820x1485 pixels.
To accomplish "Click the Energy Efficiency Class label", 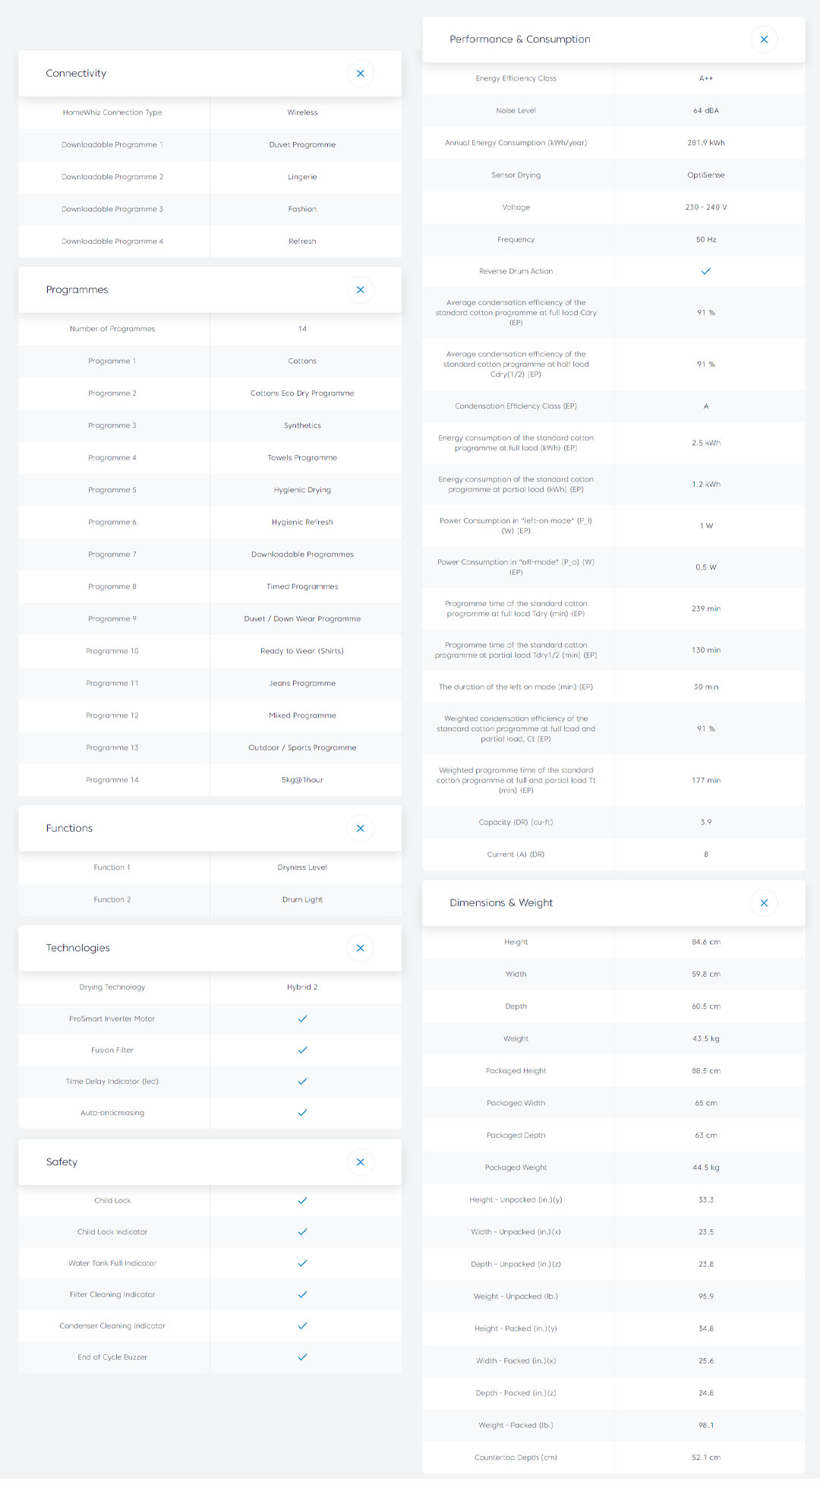I will [x=516, y=78].
